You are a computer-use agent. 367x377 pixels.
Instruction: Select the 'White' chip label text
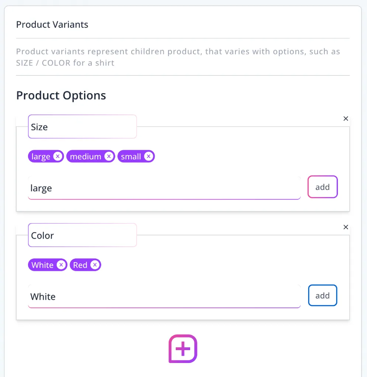tap(42, 265)
